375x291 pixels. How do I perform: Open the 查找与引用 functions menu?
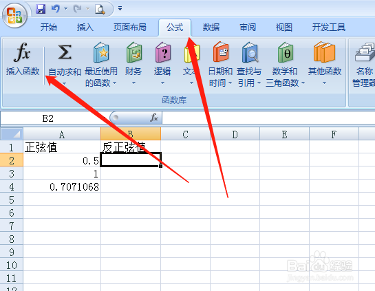coord(249,65)
